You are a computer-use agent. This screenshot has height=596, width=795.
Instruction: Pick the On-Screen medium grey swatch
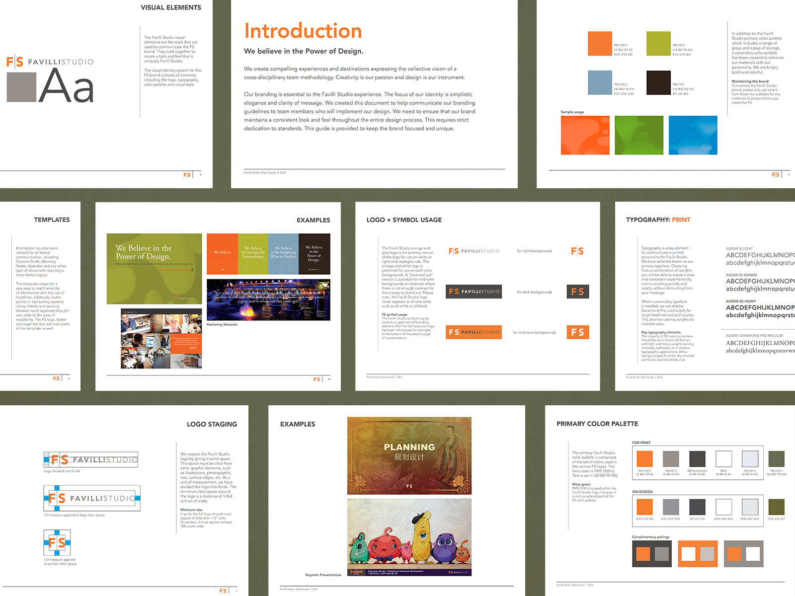[x=671, y=507]
